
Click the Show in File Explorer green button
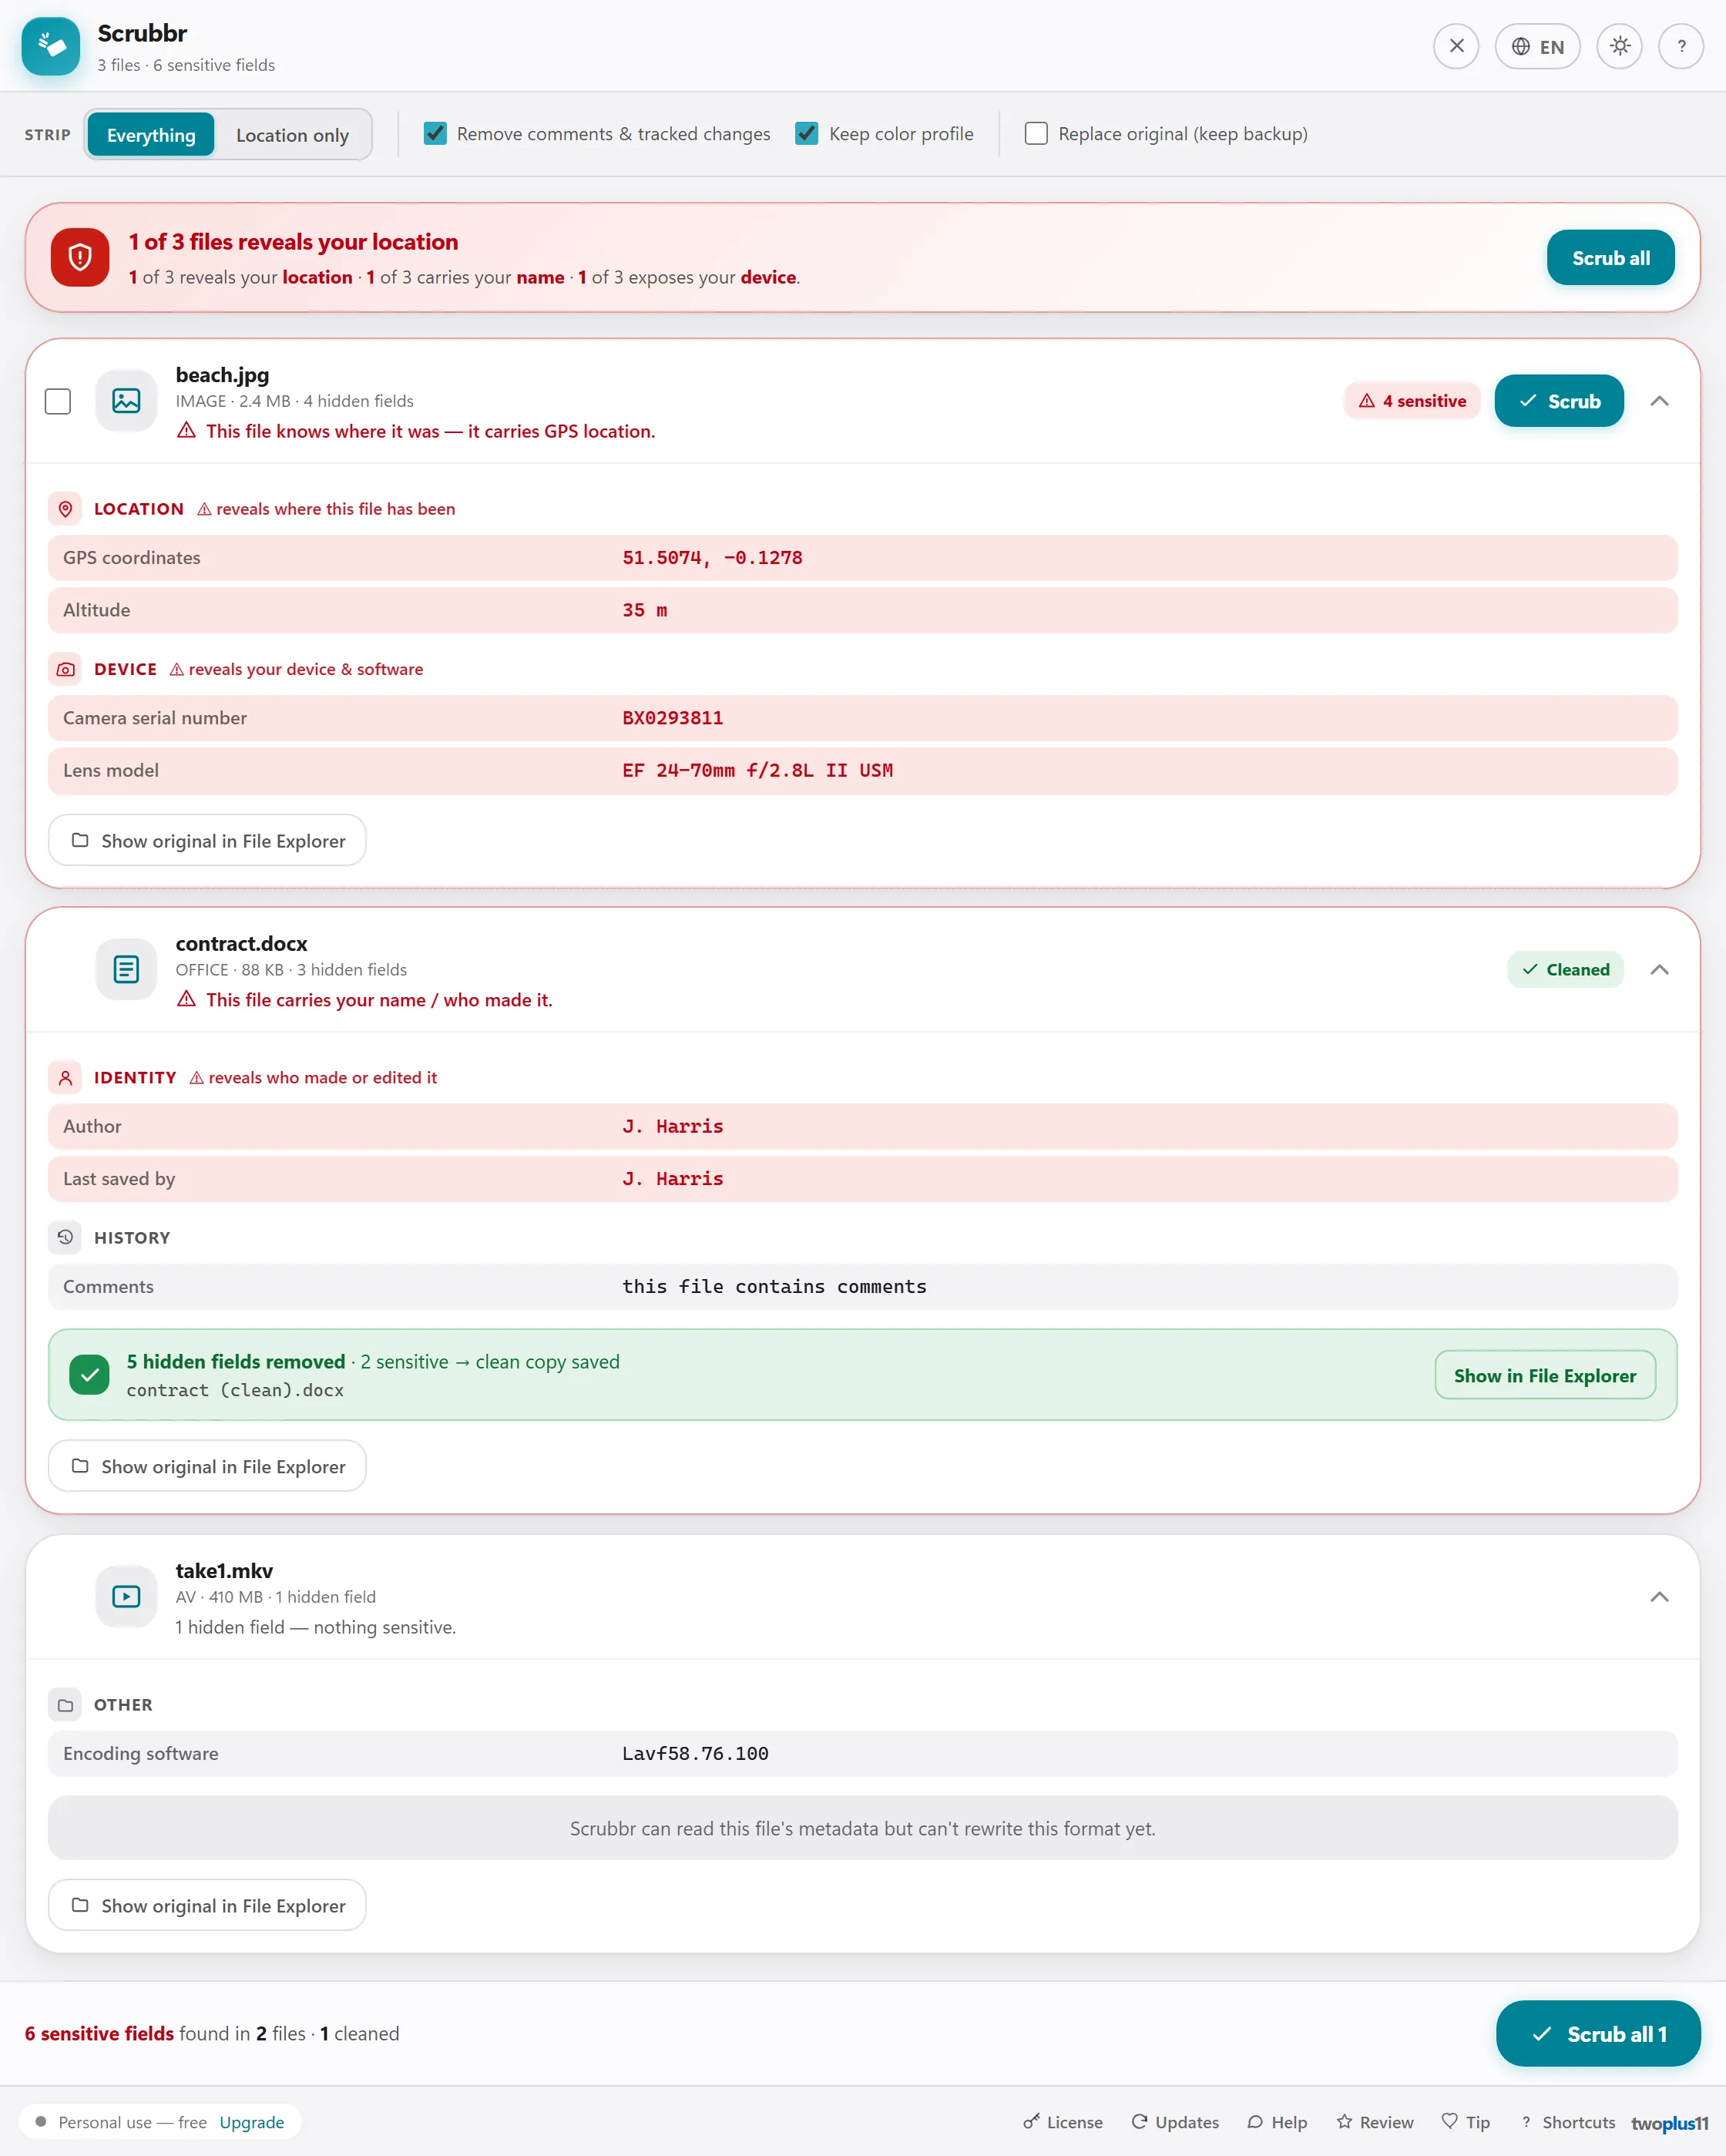[x=1544, y=1375]
